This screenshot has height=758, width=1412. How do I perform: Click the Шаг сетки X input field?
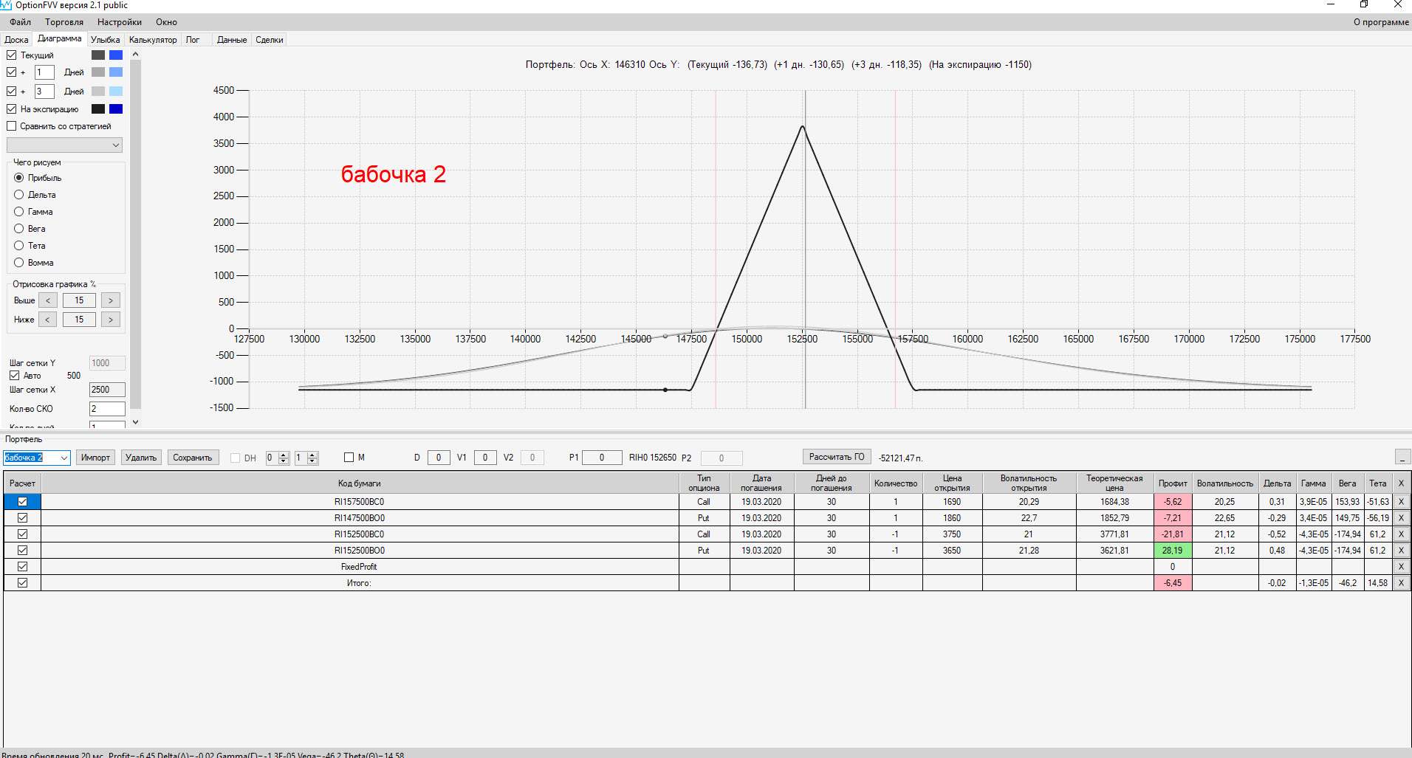tap(107, 390)
